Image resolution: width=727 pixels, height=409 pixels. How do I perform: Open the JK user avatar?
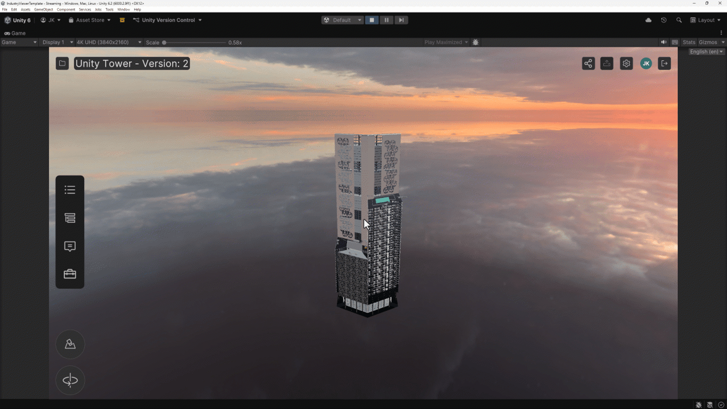tap(646, 63)
